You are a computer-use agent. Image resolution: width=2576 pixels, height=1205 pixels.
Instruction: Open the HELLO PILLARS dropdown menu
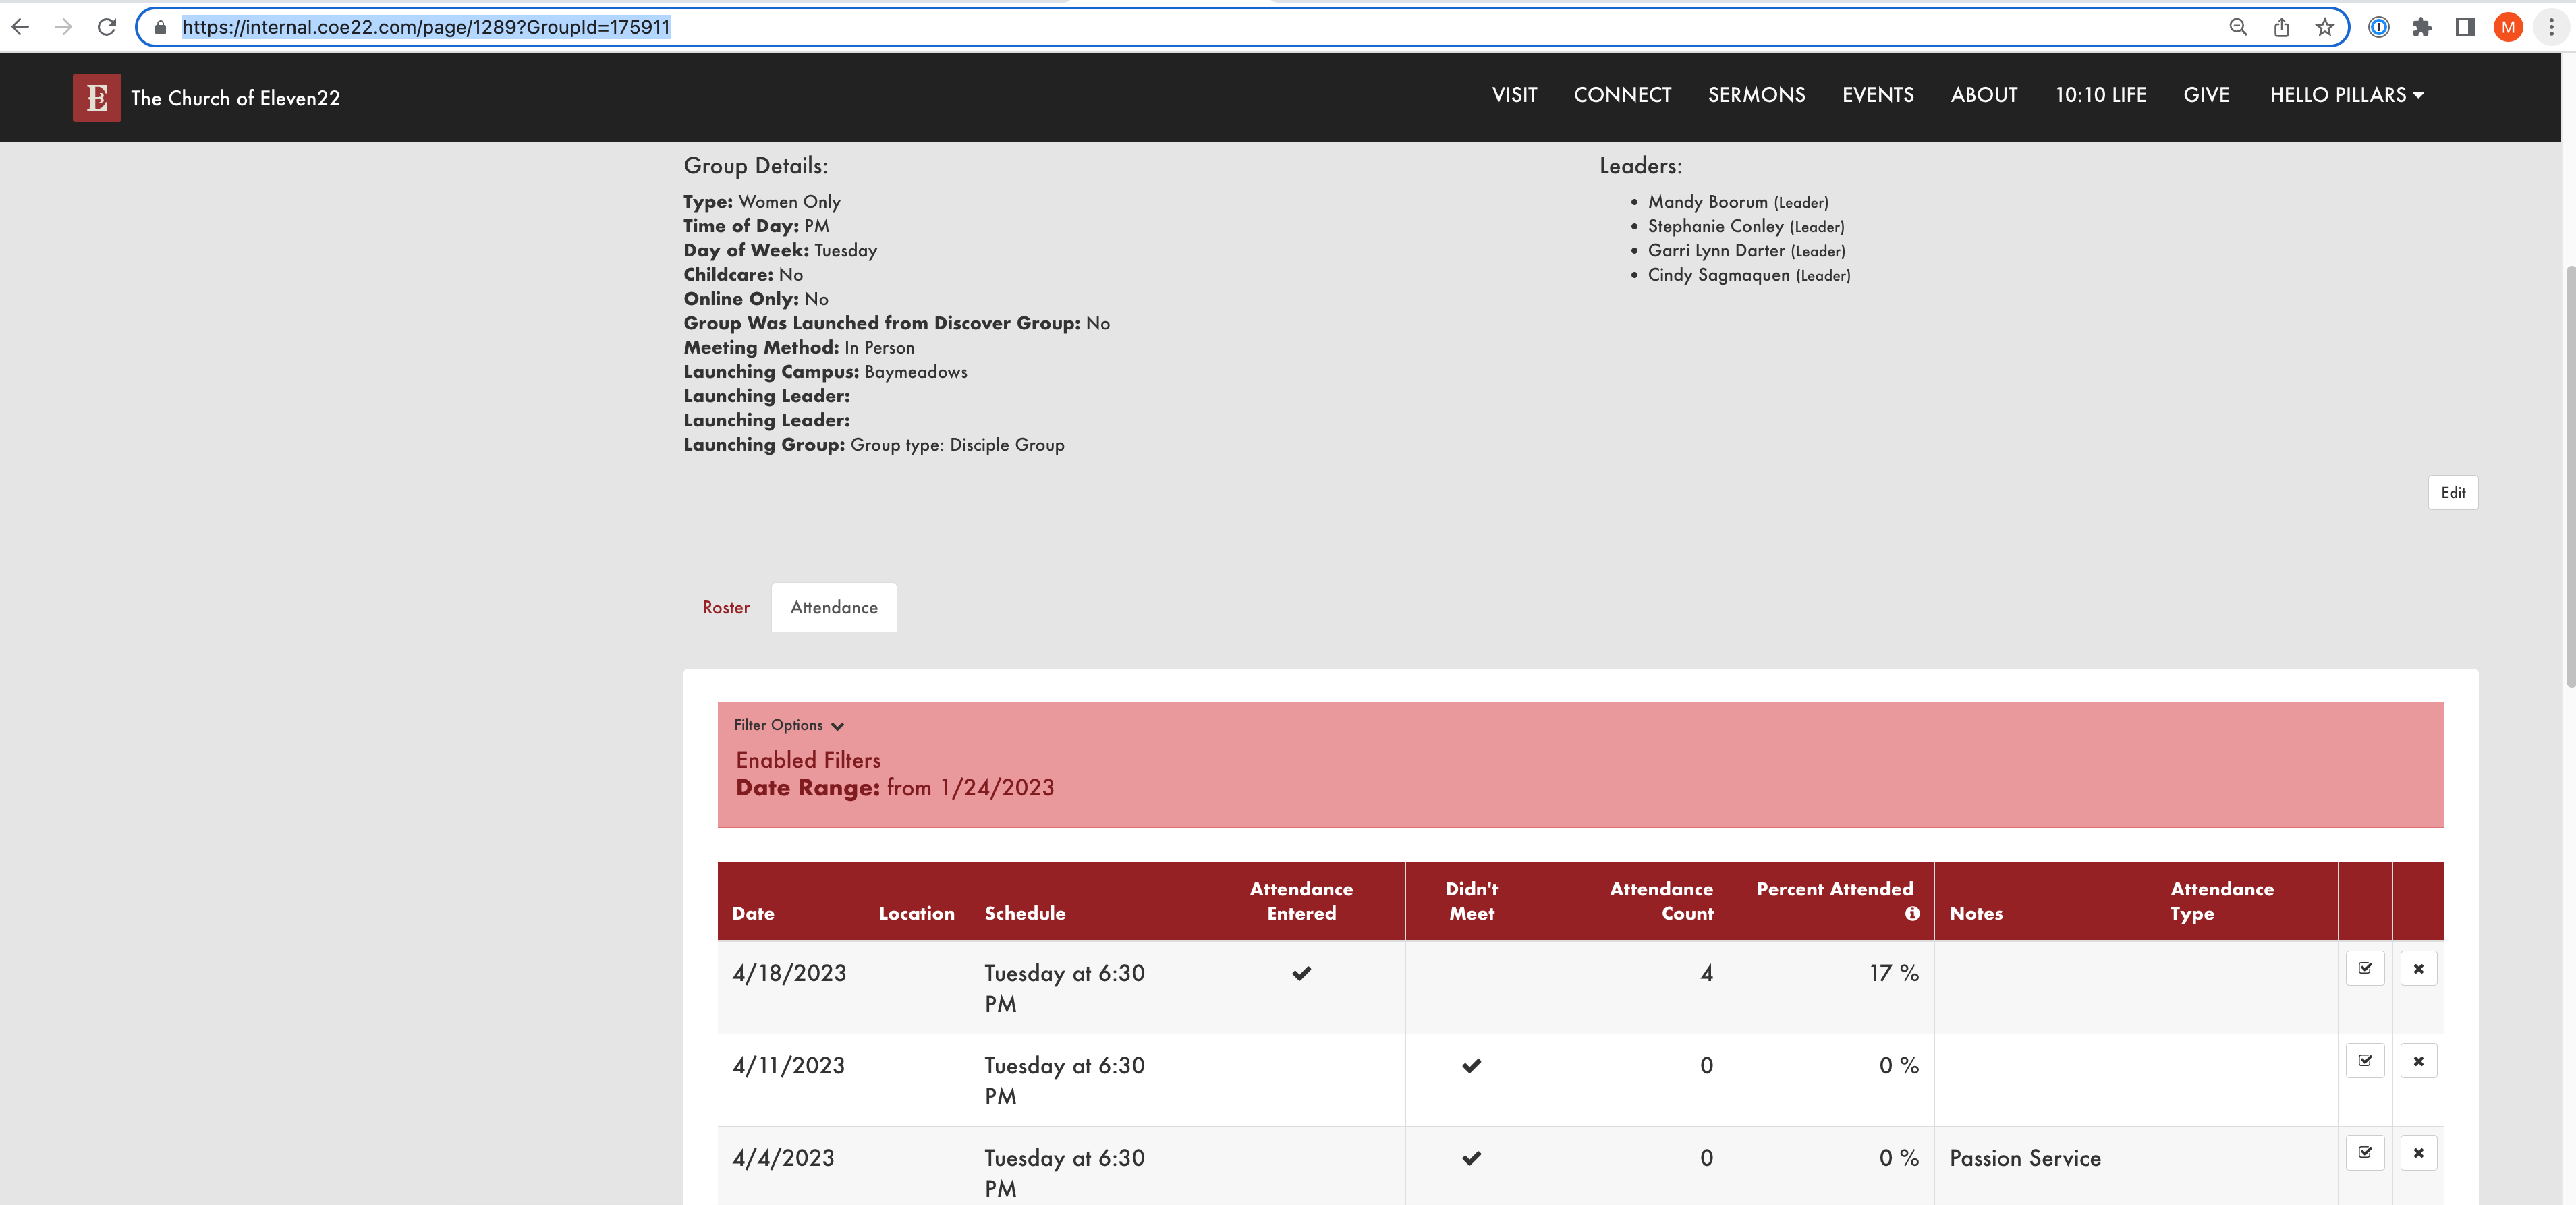click(x=2346, y=95)
